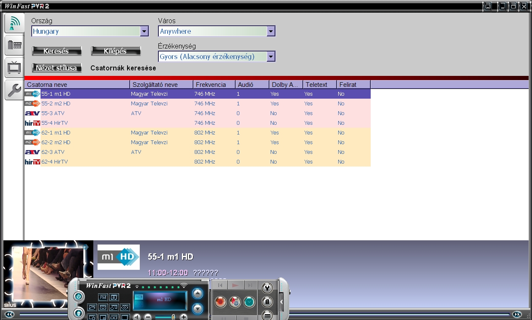Sort by Csatorna neve column header
532x320 pixels.
pos(77,84)
